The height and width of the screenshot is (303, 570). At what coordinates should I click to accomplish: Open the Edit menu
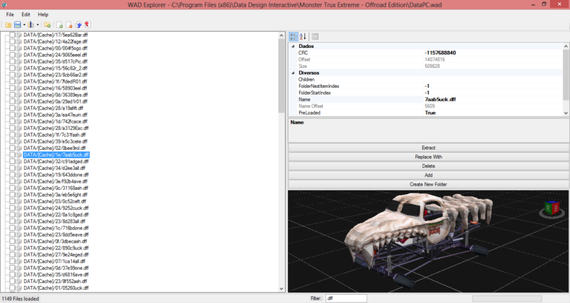coord(26,15)
